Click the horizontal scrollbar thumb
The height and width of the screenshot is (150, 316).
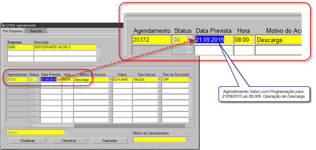[x=53, y=126]
